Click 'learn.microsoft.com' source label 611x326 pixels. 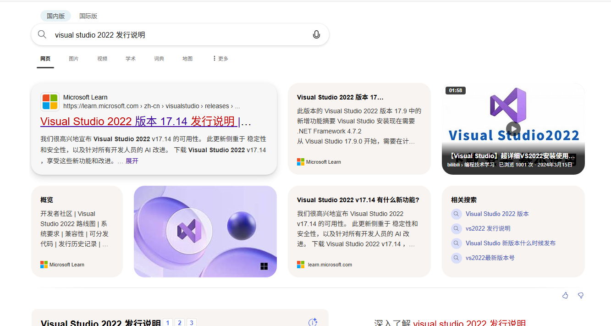click(330, 265)
